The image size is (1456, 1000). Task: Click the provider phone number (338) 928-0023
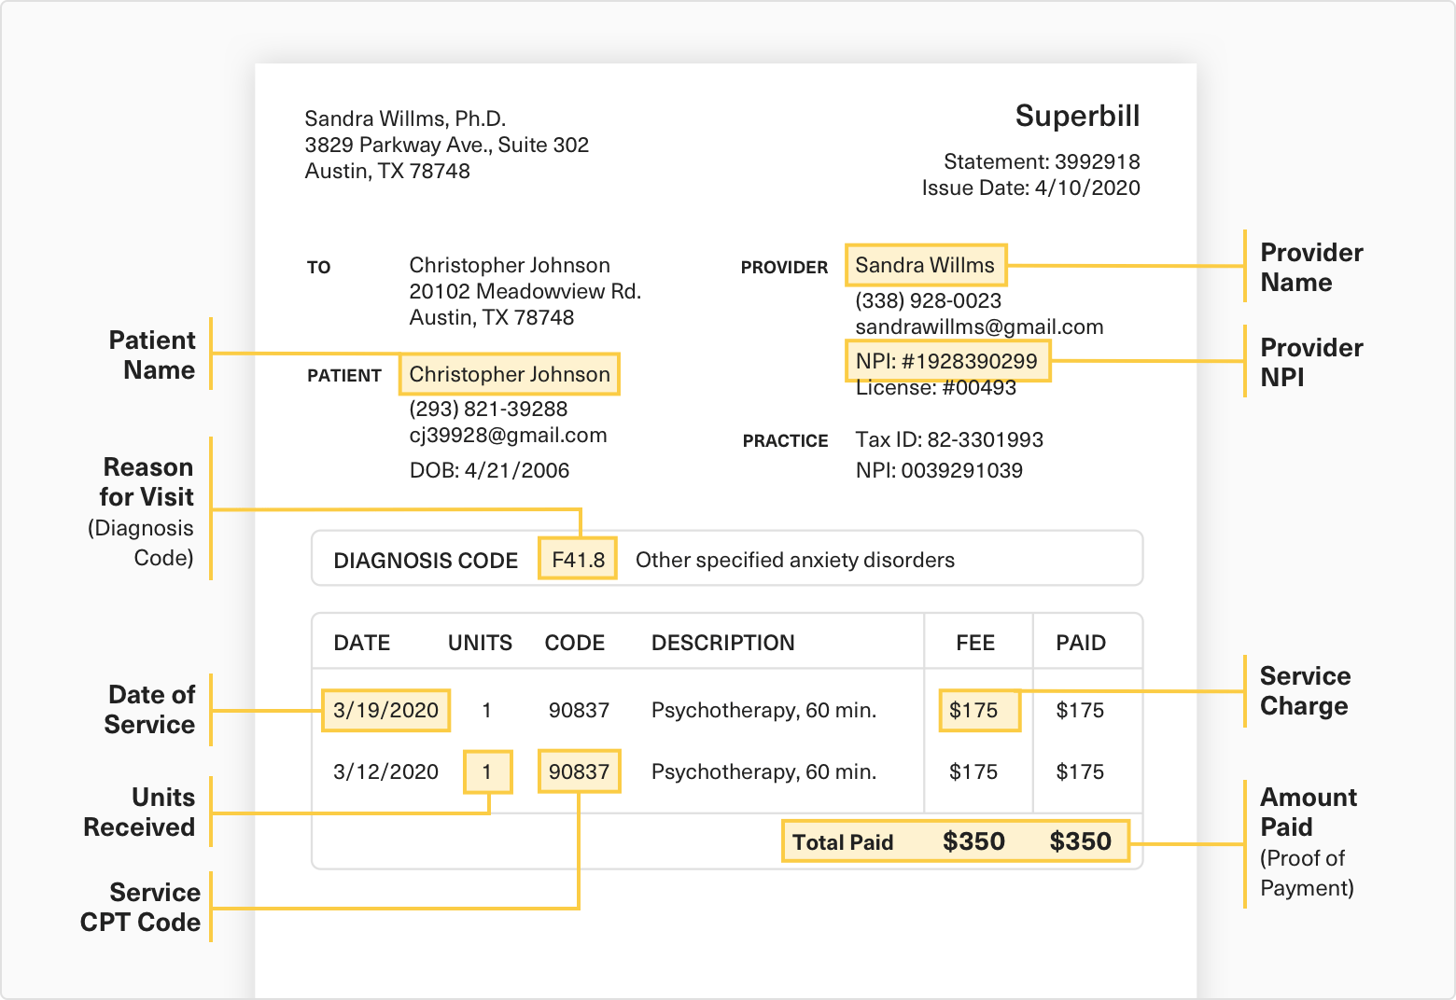point(928,301)
